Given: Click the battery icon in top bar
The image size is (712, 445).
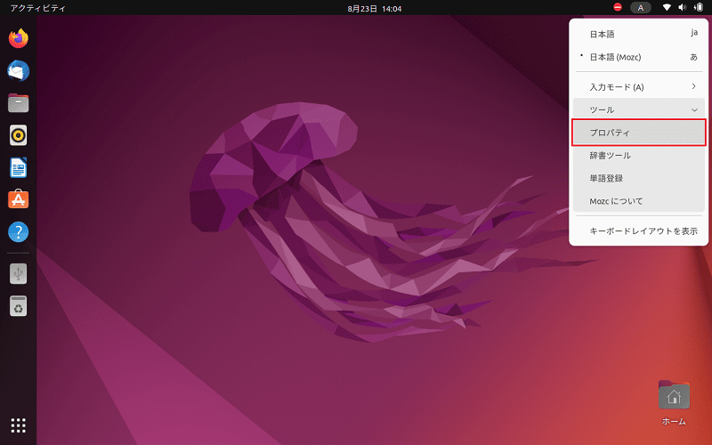Looking at the screenshot, I should pos(699,7).
